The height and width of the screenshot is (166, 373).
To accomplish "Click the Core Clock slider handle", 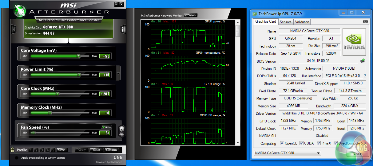I will pos(57,94).
